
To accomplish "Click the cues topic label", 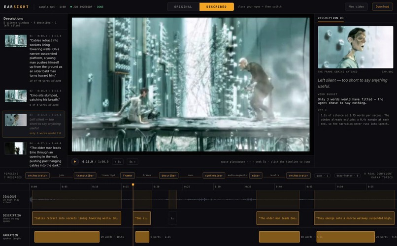I will 191,175.
